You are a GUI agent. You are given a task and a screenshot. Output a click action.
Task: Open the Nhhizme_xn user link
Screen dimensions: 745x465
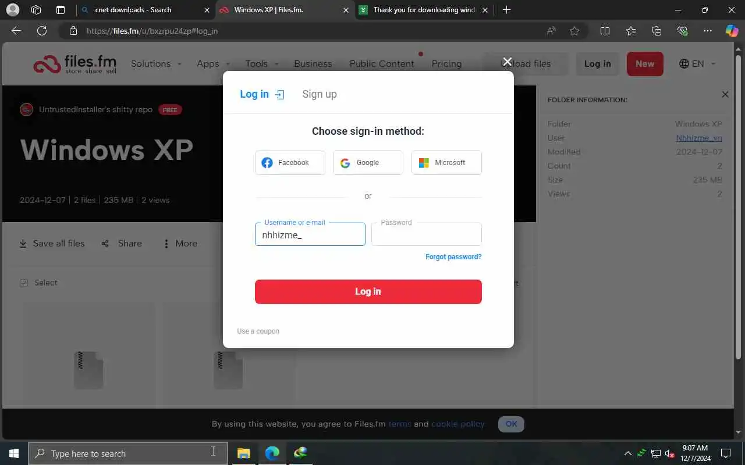[x=699, y=138]
